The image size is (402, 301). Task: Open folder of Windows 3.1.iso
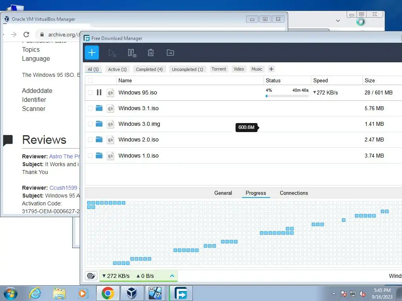pyautogui.click(x=99, y=108)
